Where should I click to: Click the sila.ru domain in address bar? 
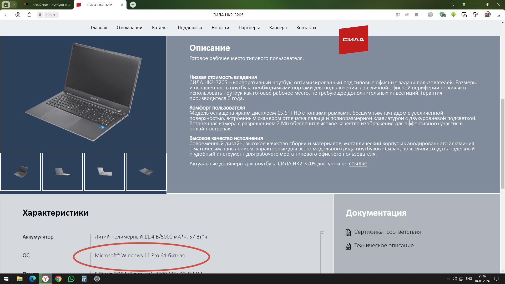point(51,15)
